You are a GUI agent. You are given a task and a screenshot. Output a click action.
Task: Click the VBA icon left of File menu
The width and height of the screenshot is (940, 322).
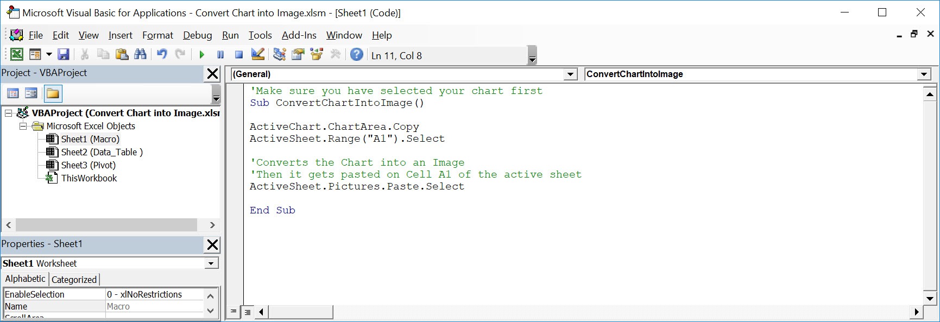point(17,35)
